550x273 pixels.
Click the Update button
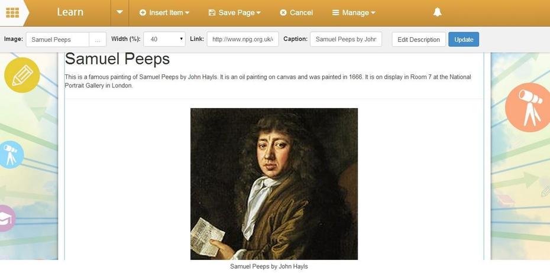464,39
